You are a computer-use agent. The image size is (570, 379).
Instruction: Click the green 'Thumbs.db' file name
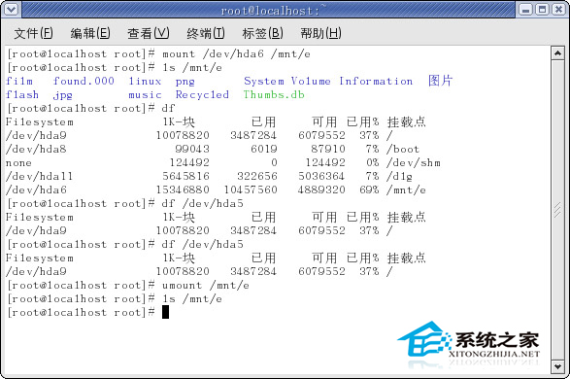click(x=274, y=94)
